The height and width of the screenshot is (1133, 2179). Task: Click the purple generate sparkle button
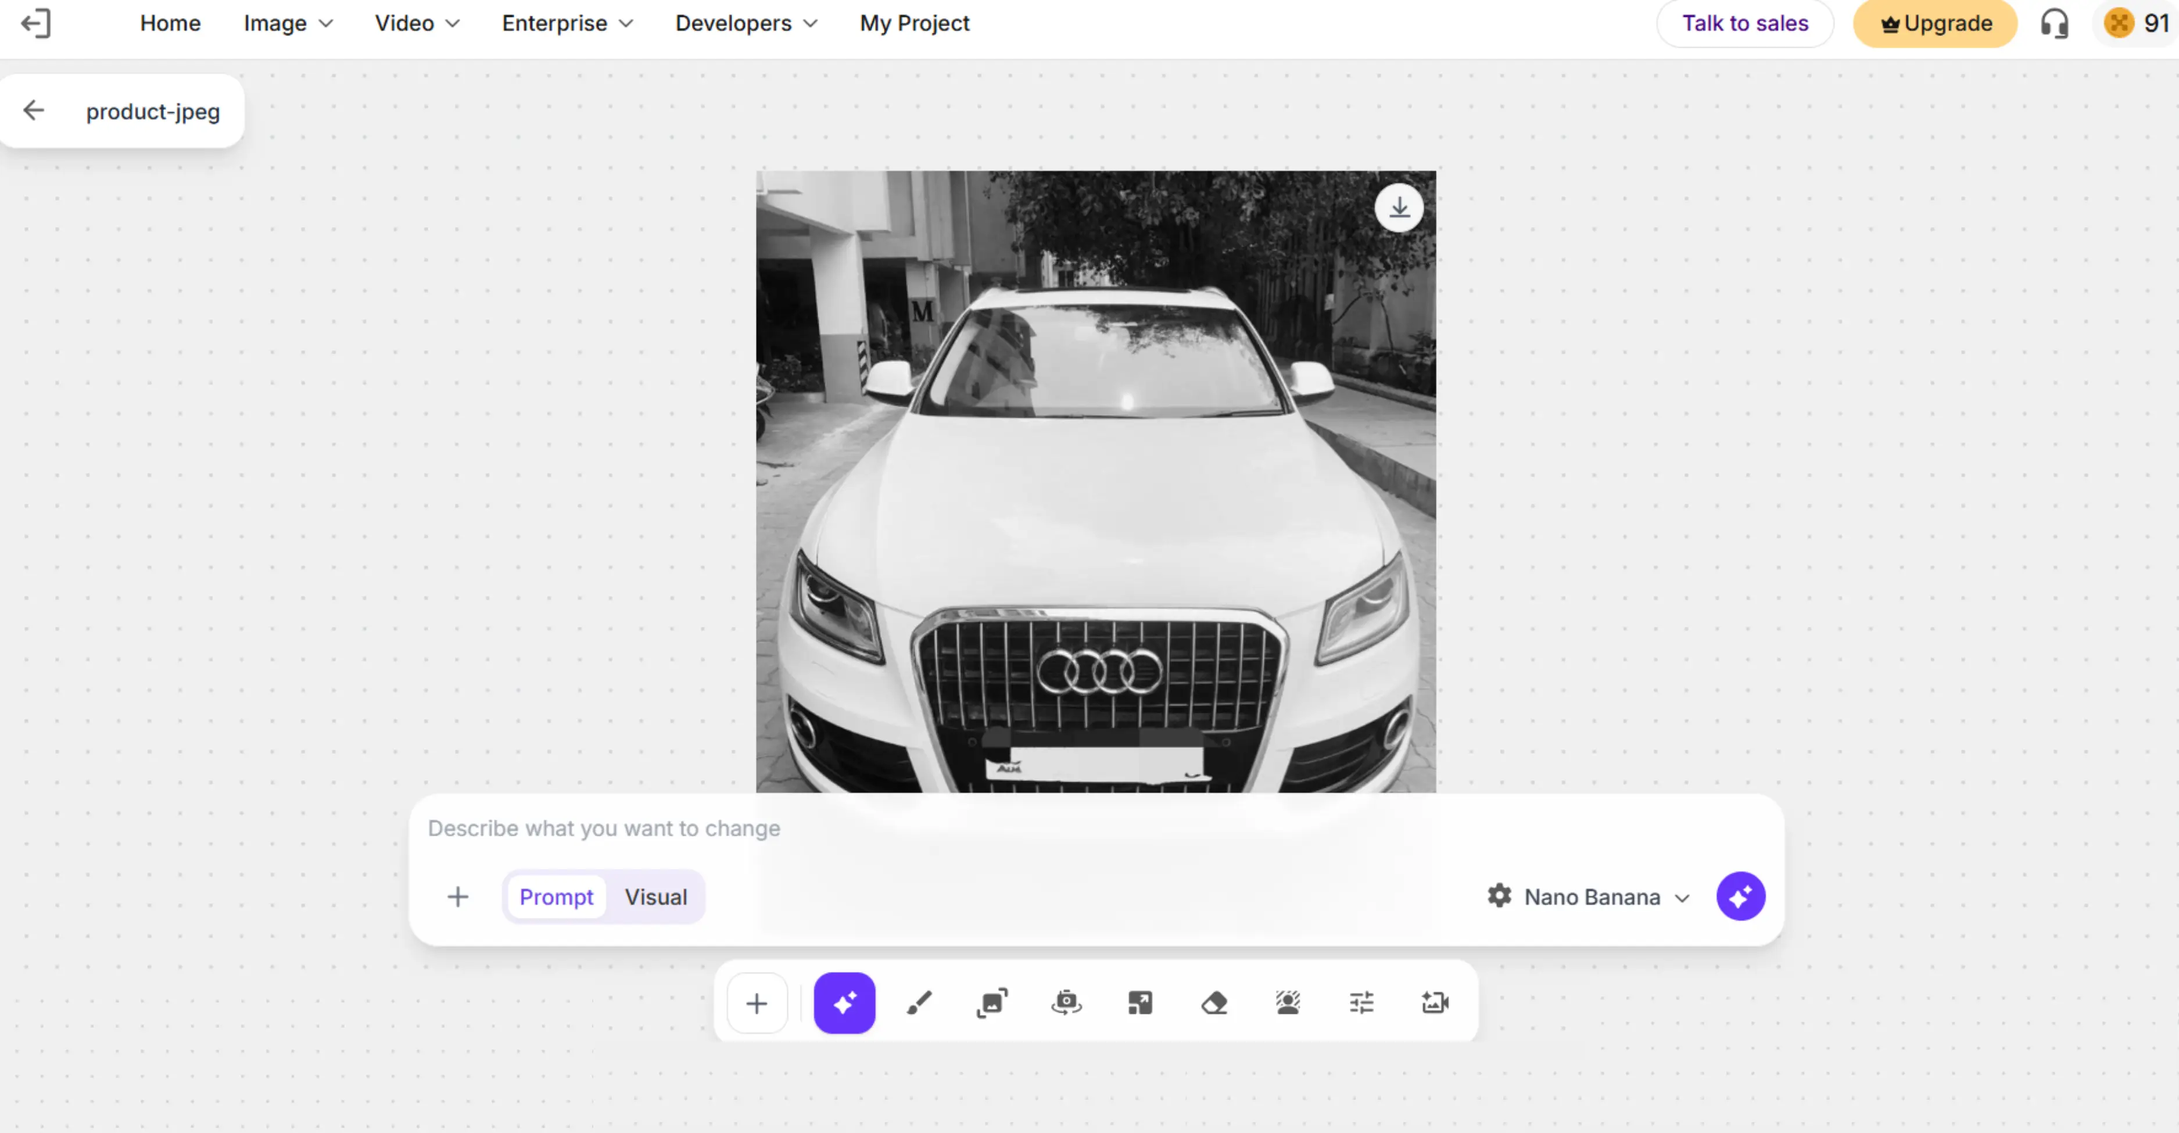pos(1741,897)
